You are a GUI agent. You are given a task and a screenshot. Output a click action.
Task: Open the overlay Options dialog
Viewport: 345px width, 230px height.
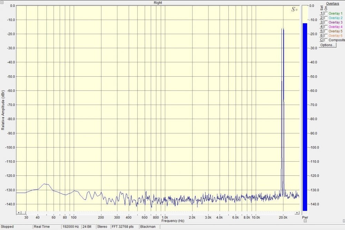pyautogui.click(x=327, y=45)
